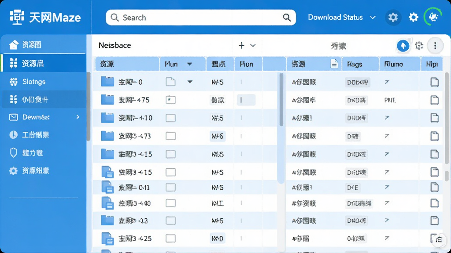
Task: Click the file icon in the PBIF row
Action: (x=434, y=100)
